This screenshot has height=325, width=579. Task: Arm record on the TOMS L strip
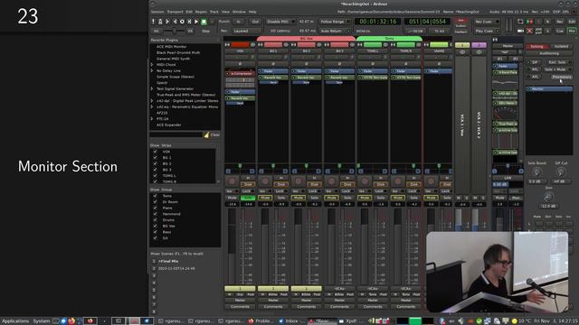[365, 181]
